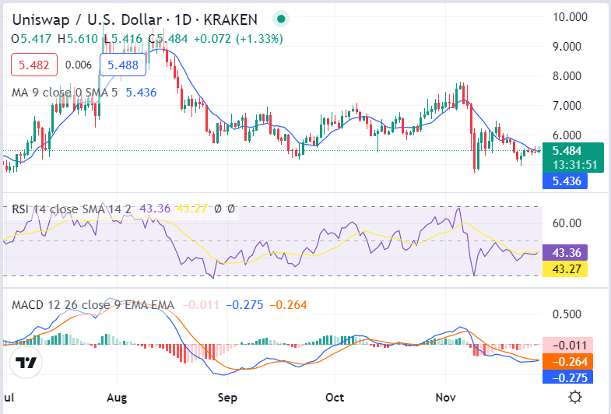Click the spread value 0.006
Viewport: 611px width, 414px height.
pyautogui.click(x=79, y=65)
